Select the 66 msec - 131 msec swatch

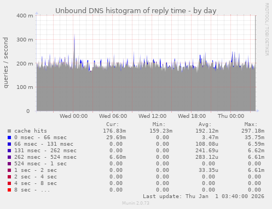coord(9,144)
